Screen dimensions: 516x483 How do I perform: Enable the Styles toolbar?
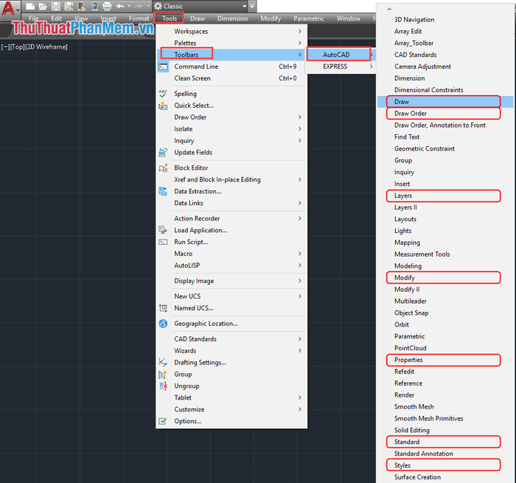coord(445,465)
